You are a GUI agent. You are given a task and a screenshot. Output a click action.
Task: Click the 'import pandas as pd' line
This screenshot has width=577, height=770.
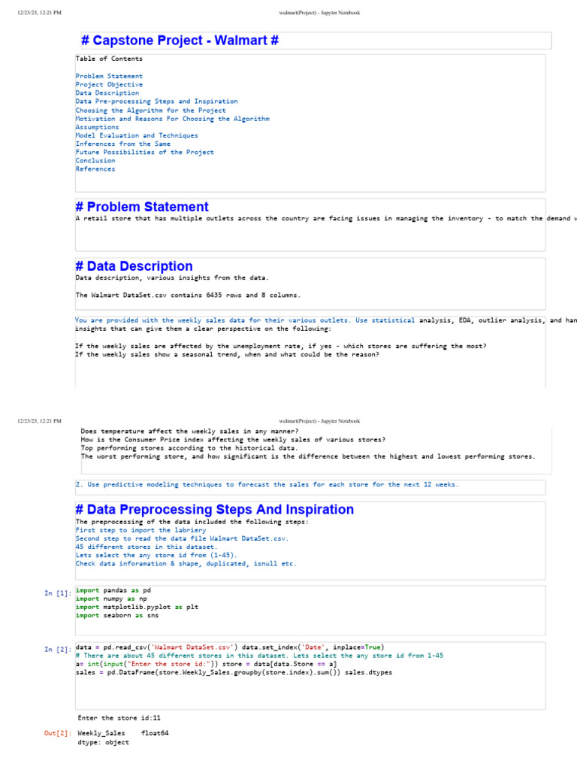click(x=113, y=590)
